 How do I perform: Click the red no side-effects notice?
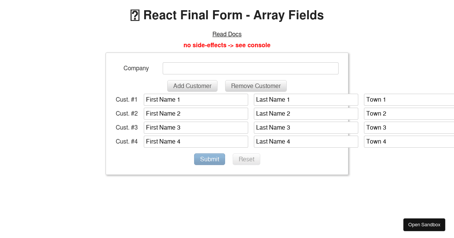[x=227, y=45]
